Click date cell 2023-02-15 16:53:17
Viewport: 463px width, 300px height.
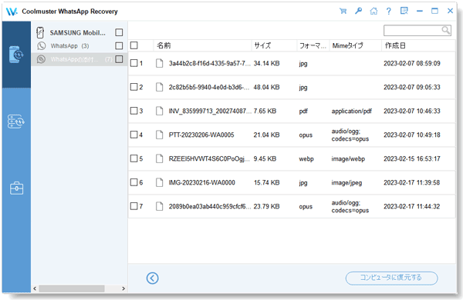(412, 158)
